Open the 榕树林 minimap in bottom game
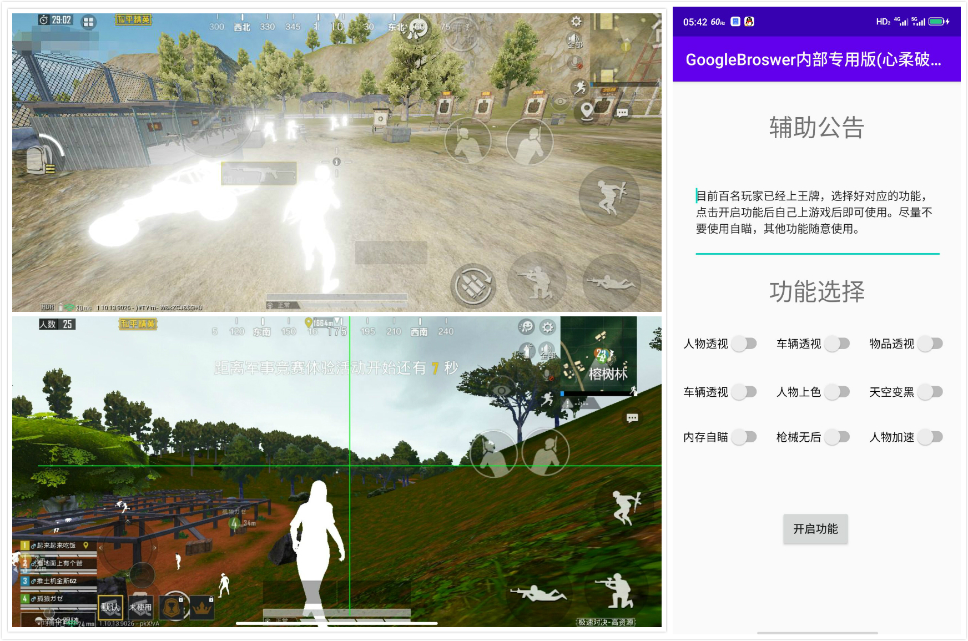Screen dimensions: 968x641 [x=598, y=356]
